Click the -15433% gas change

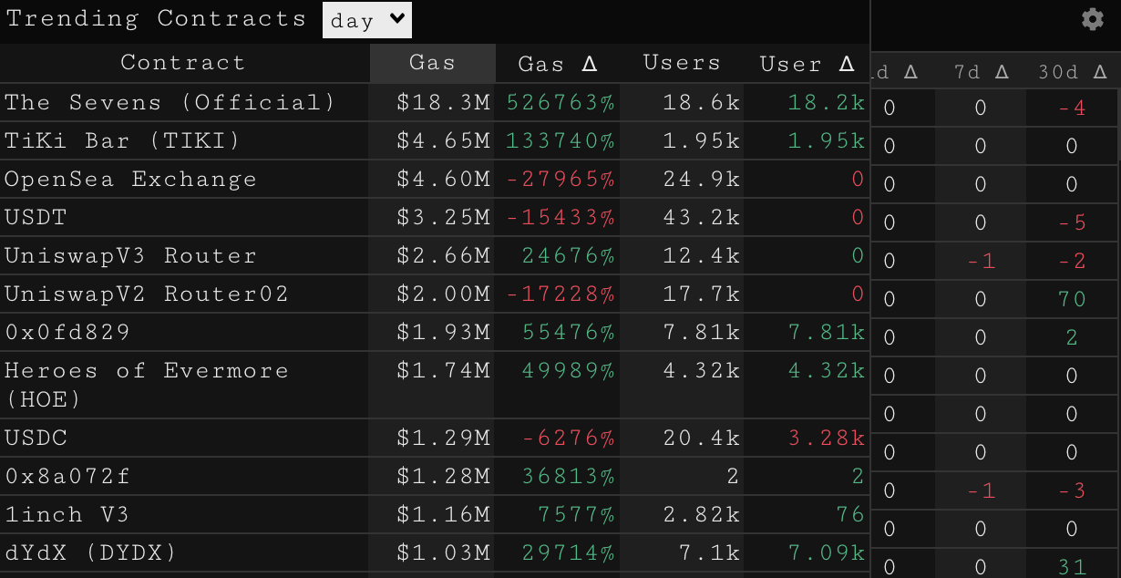(x=560, y=217)
